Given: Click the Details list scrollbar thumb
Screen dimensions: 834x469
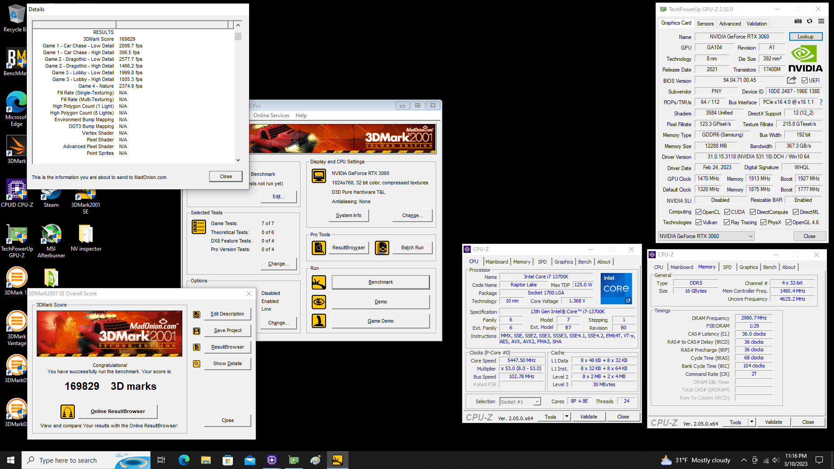Looking at the screenshot, I should click(238, 36).
